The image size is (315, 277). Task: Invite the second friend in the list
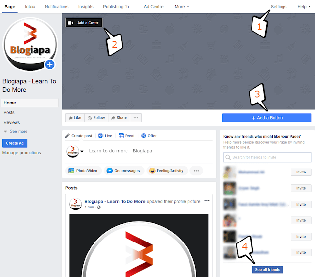[301, 188]
